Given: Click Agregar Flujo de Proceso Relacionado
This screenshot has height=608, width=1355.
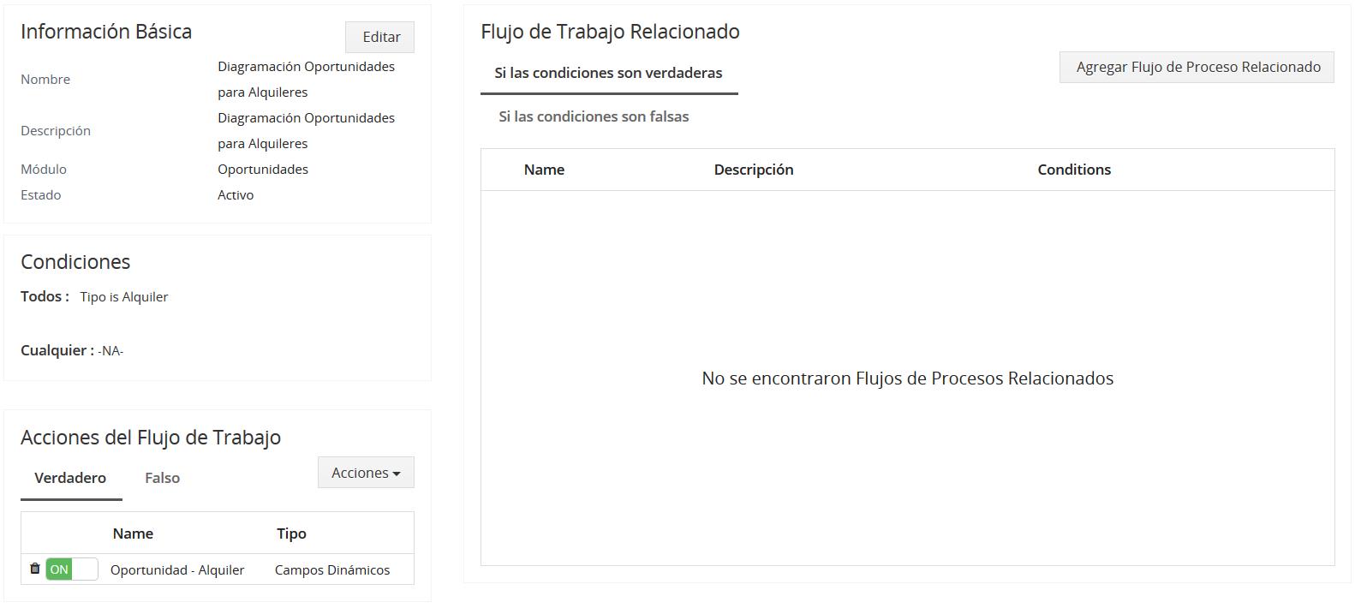Looking at the screenshot, I should click(1197, 67).
